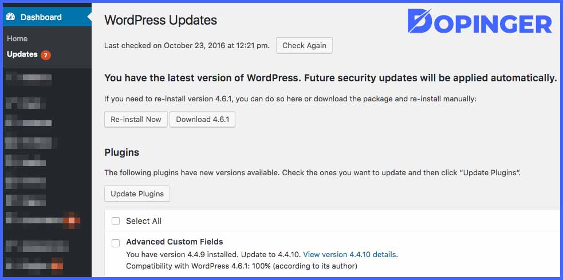Open View version 4.4.10 details link
This screenshot has height=280, width=563.
[351, 254]
